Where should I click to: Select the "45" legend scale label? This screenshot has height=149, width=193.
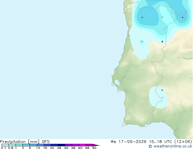(x=87, y=148)
